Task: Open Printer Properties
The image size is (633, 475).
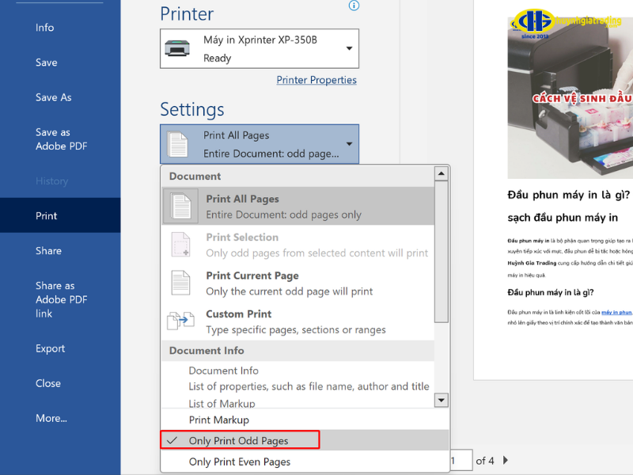Action: coord(316,79)
